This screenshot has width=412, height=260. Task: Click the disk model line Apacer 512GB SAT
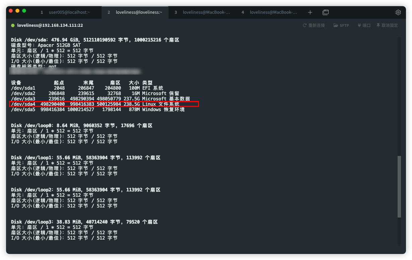coord(46,45)
